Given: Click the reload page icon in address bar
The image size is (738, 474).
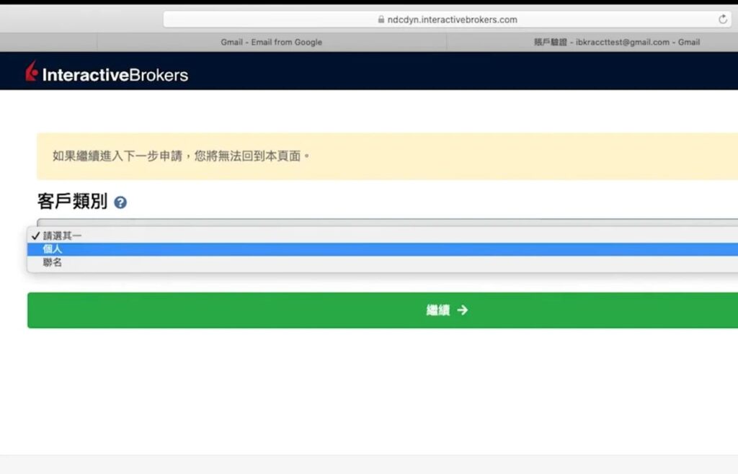Looking at the screenshot, I should click(723, 19).
